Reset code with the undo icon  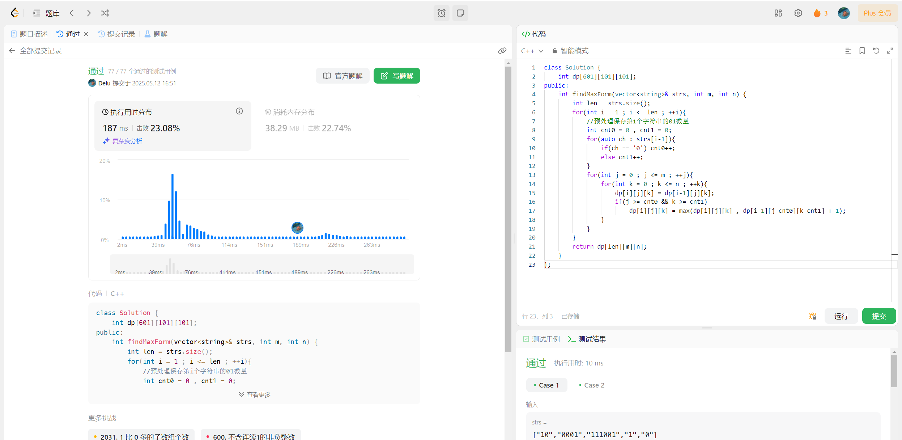pyautogui.click(x=876, y=51)
